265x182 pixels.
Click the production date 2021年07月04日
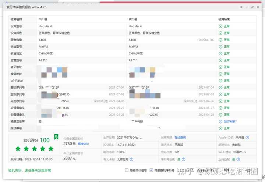click(x=128, y=138)
